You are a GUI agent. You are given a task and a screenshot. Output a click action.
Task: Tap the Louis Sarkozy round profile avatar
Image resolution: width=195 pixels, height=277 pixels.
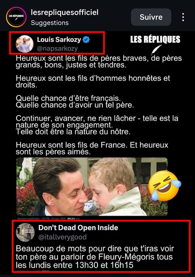pos(25,44)
